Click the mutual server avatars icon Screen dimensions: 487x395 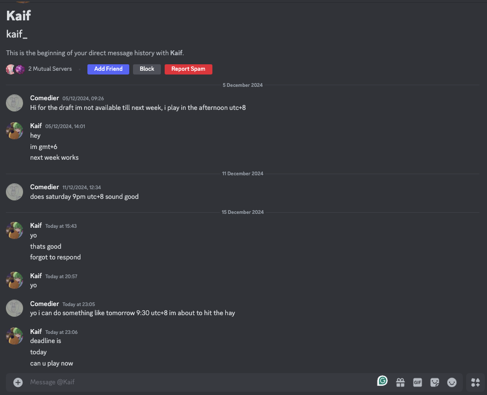(x=16, y=69)
